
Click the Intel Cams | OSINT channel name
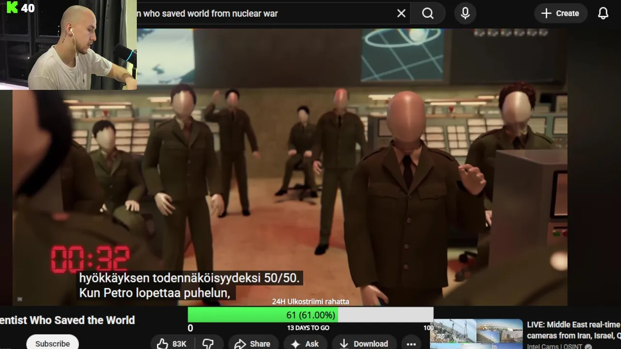555,346
